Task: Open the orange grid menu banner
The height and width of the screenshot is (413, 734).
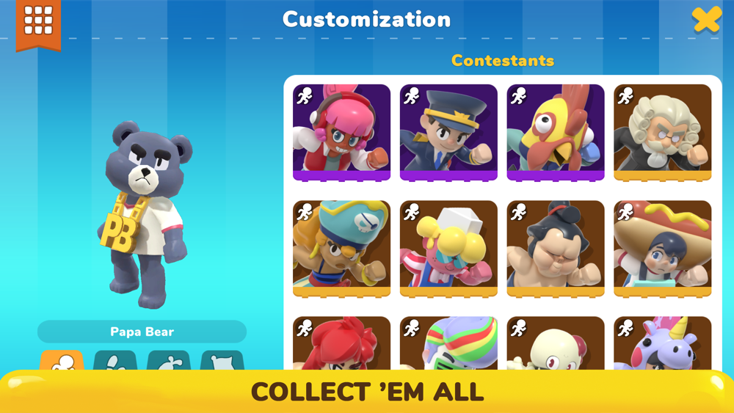Action: (38, 23)
